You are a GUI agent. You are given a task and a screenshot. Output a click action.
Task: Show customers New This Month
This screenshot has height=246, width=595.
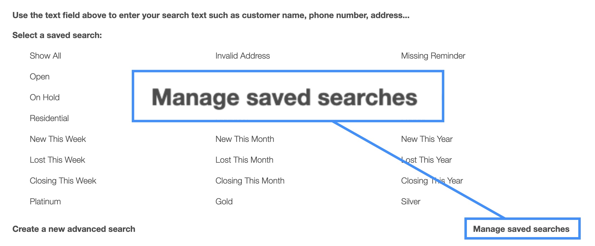(245, 139)
